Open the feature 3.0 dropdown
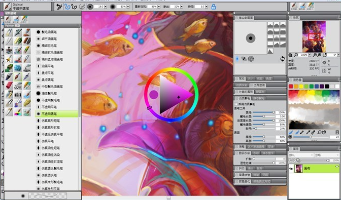The image size is (341, 200). tap(207, 7)
